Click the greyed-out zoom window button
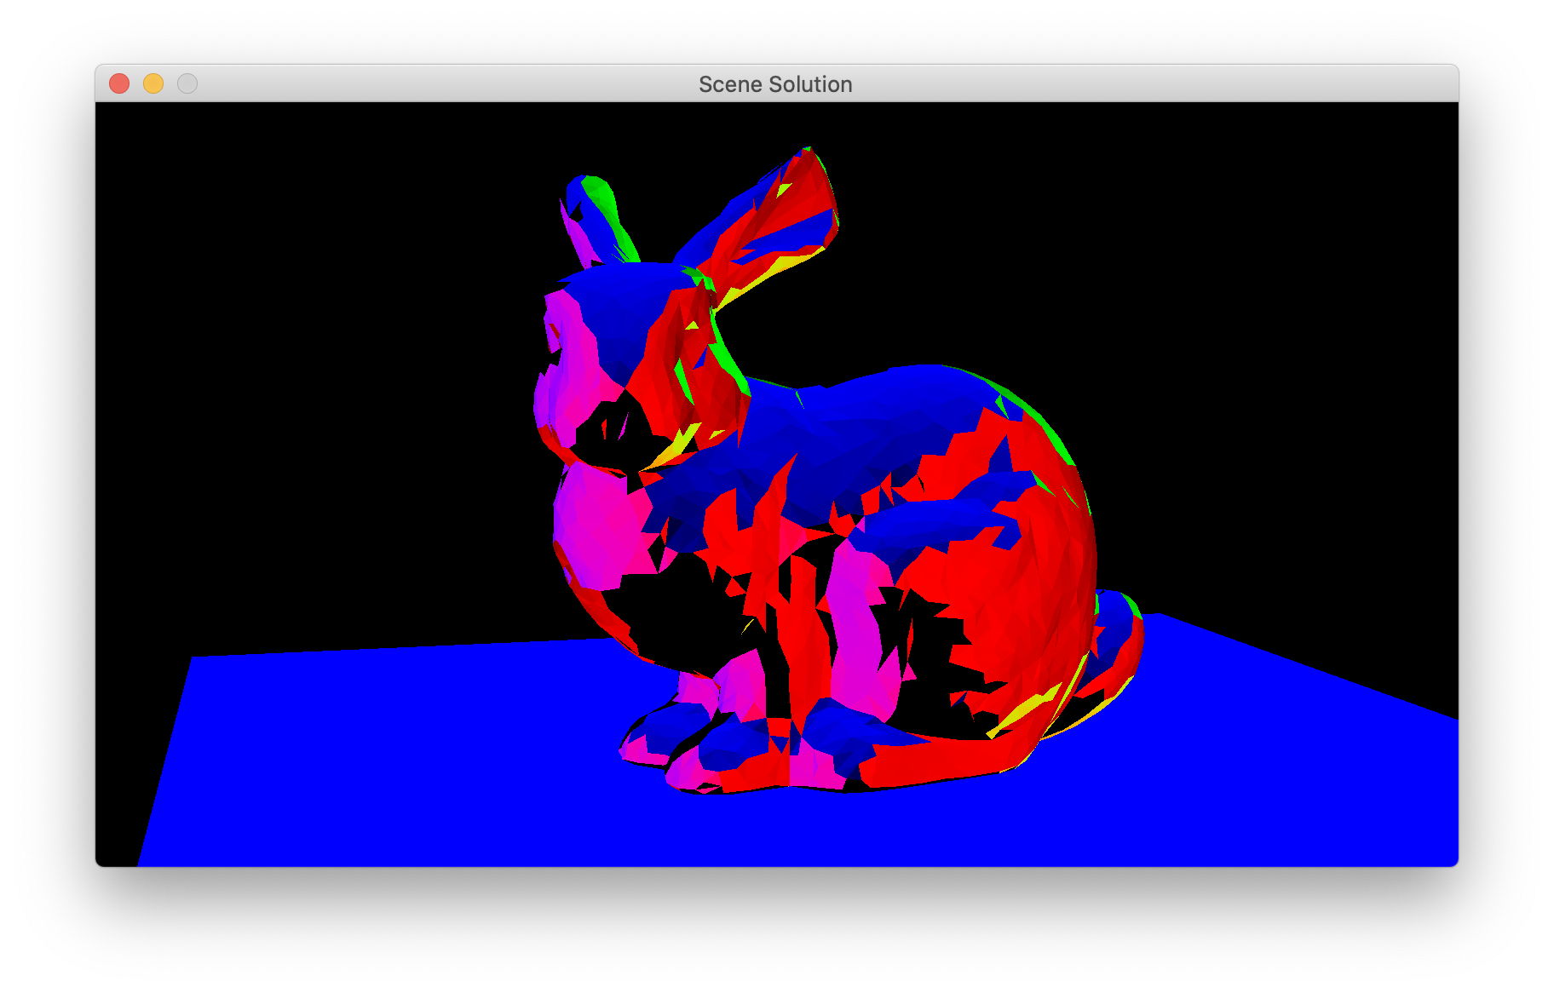Viewport: 1554px width, 993px height. coord(187,83)
